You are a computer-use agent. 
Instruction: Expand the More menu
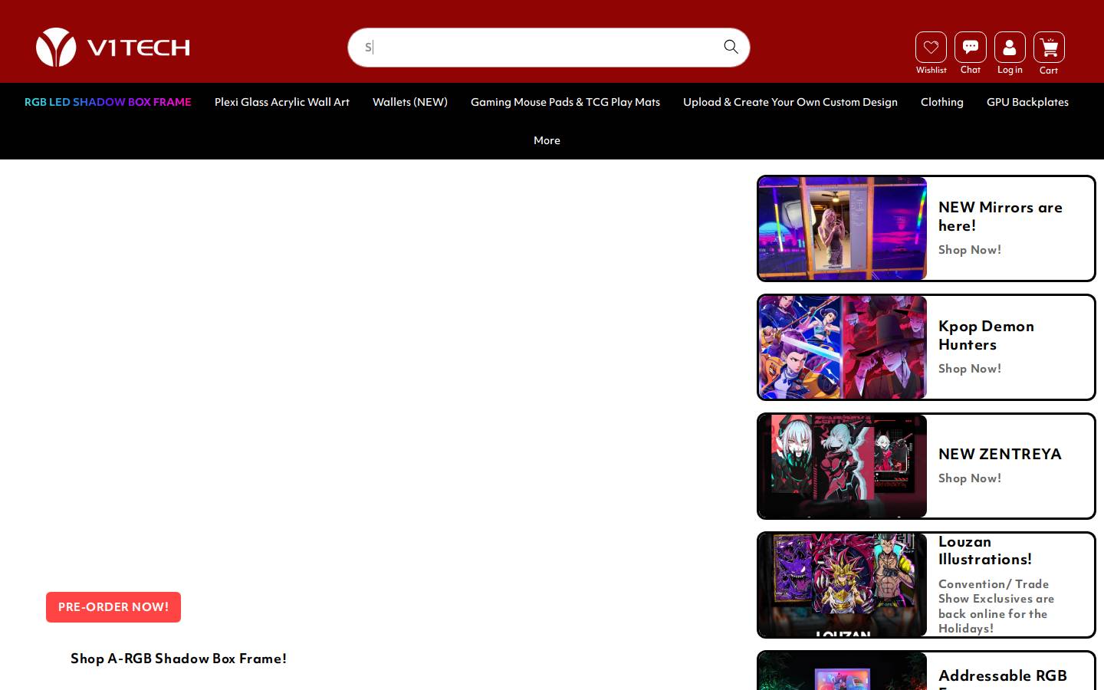point(547,140)
